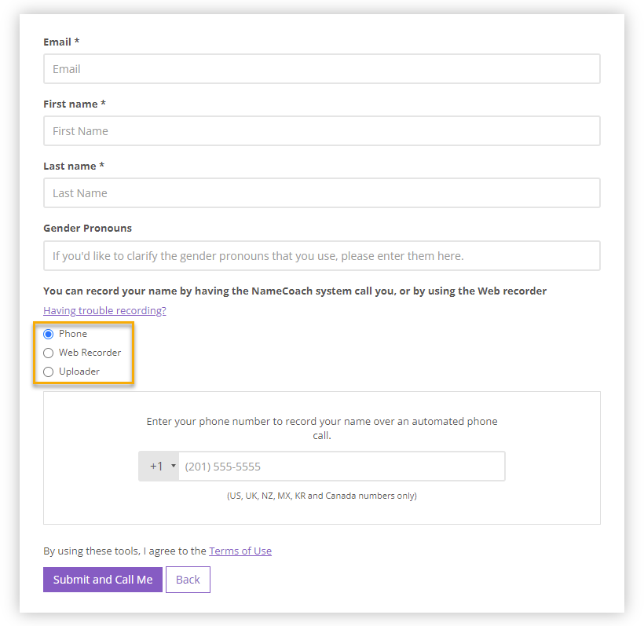644x626 pixels.
Task: Select the Uploader recording method
Action: click(x=48, y=372)
